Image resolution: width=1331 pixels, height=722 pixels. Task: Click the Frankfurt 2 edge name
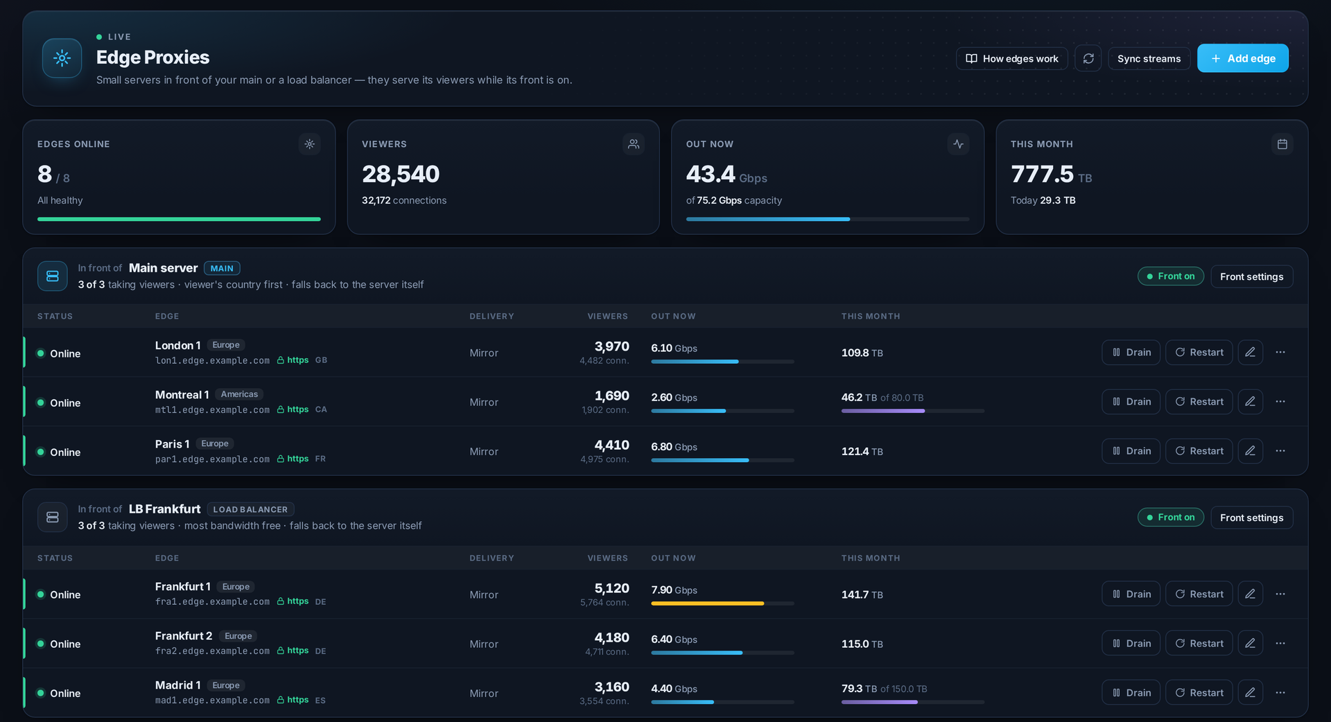pyautogui.click(x=184, y=635)
